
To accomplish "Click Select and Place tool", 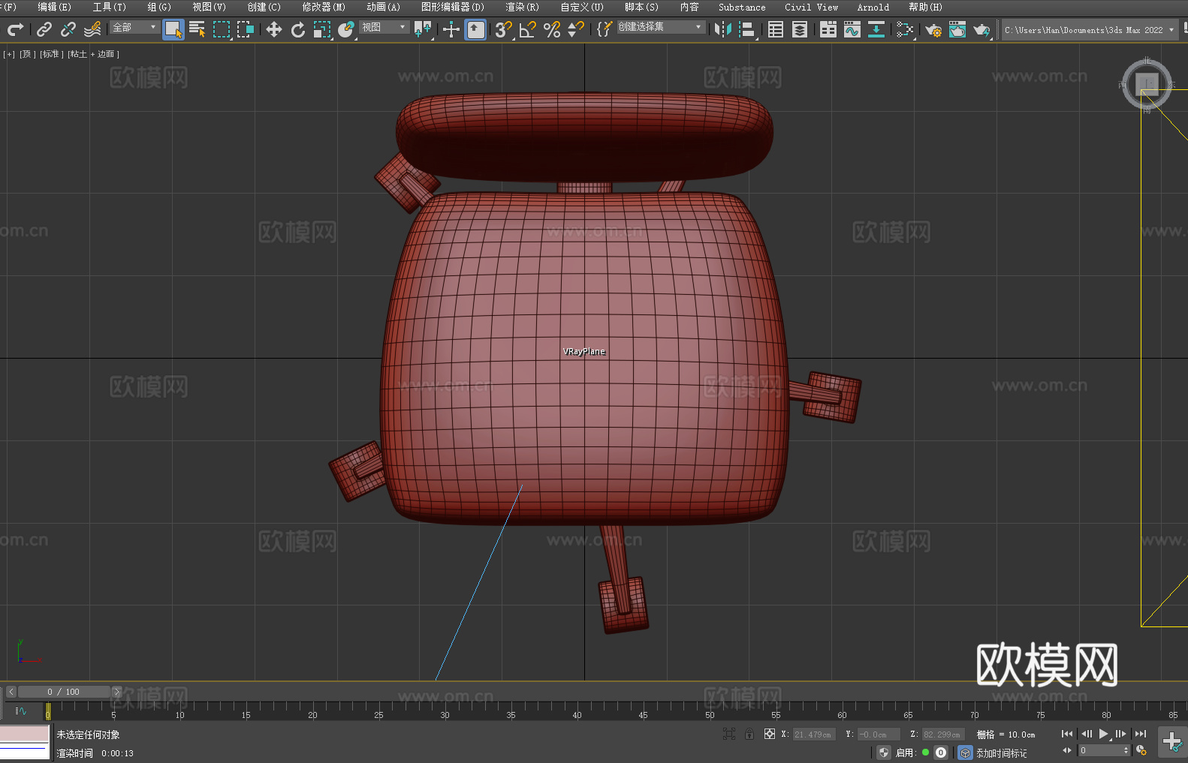I will [x=346, y=29].
